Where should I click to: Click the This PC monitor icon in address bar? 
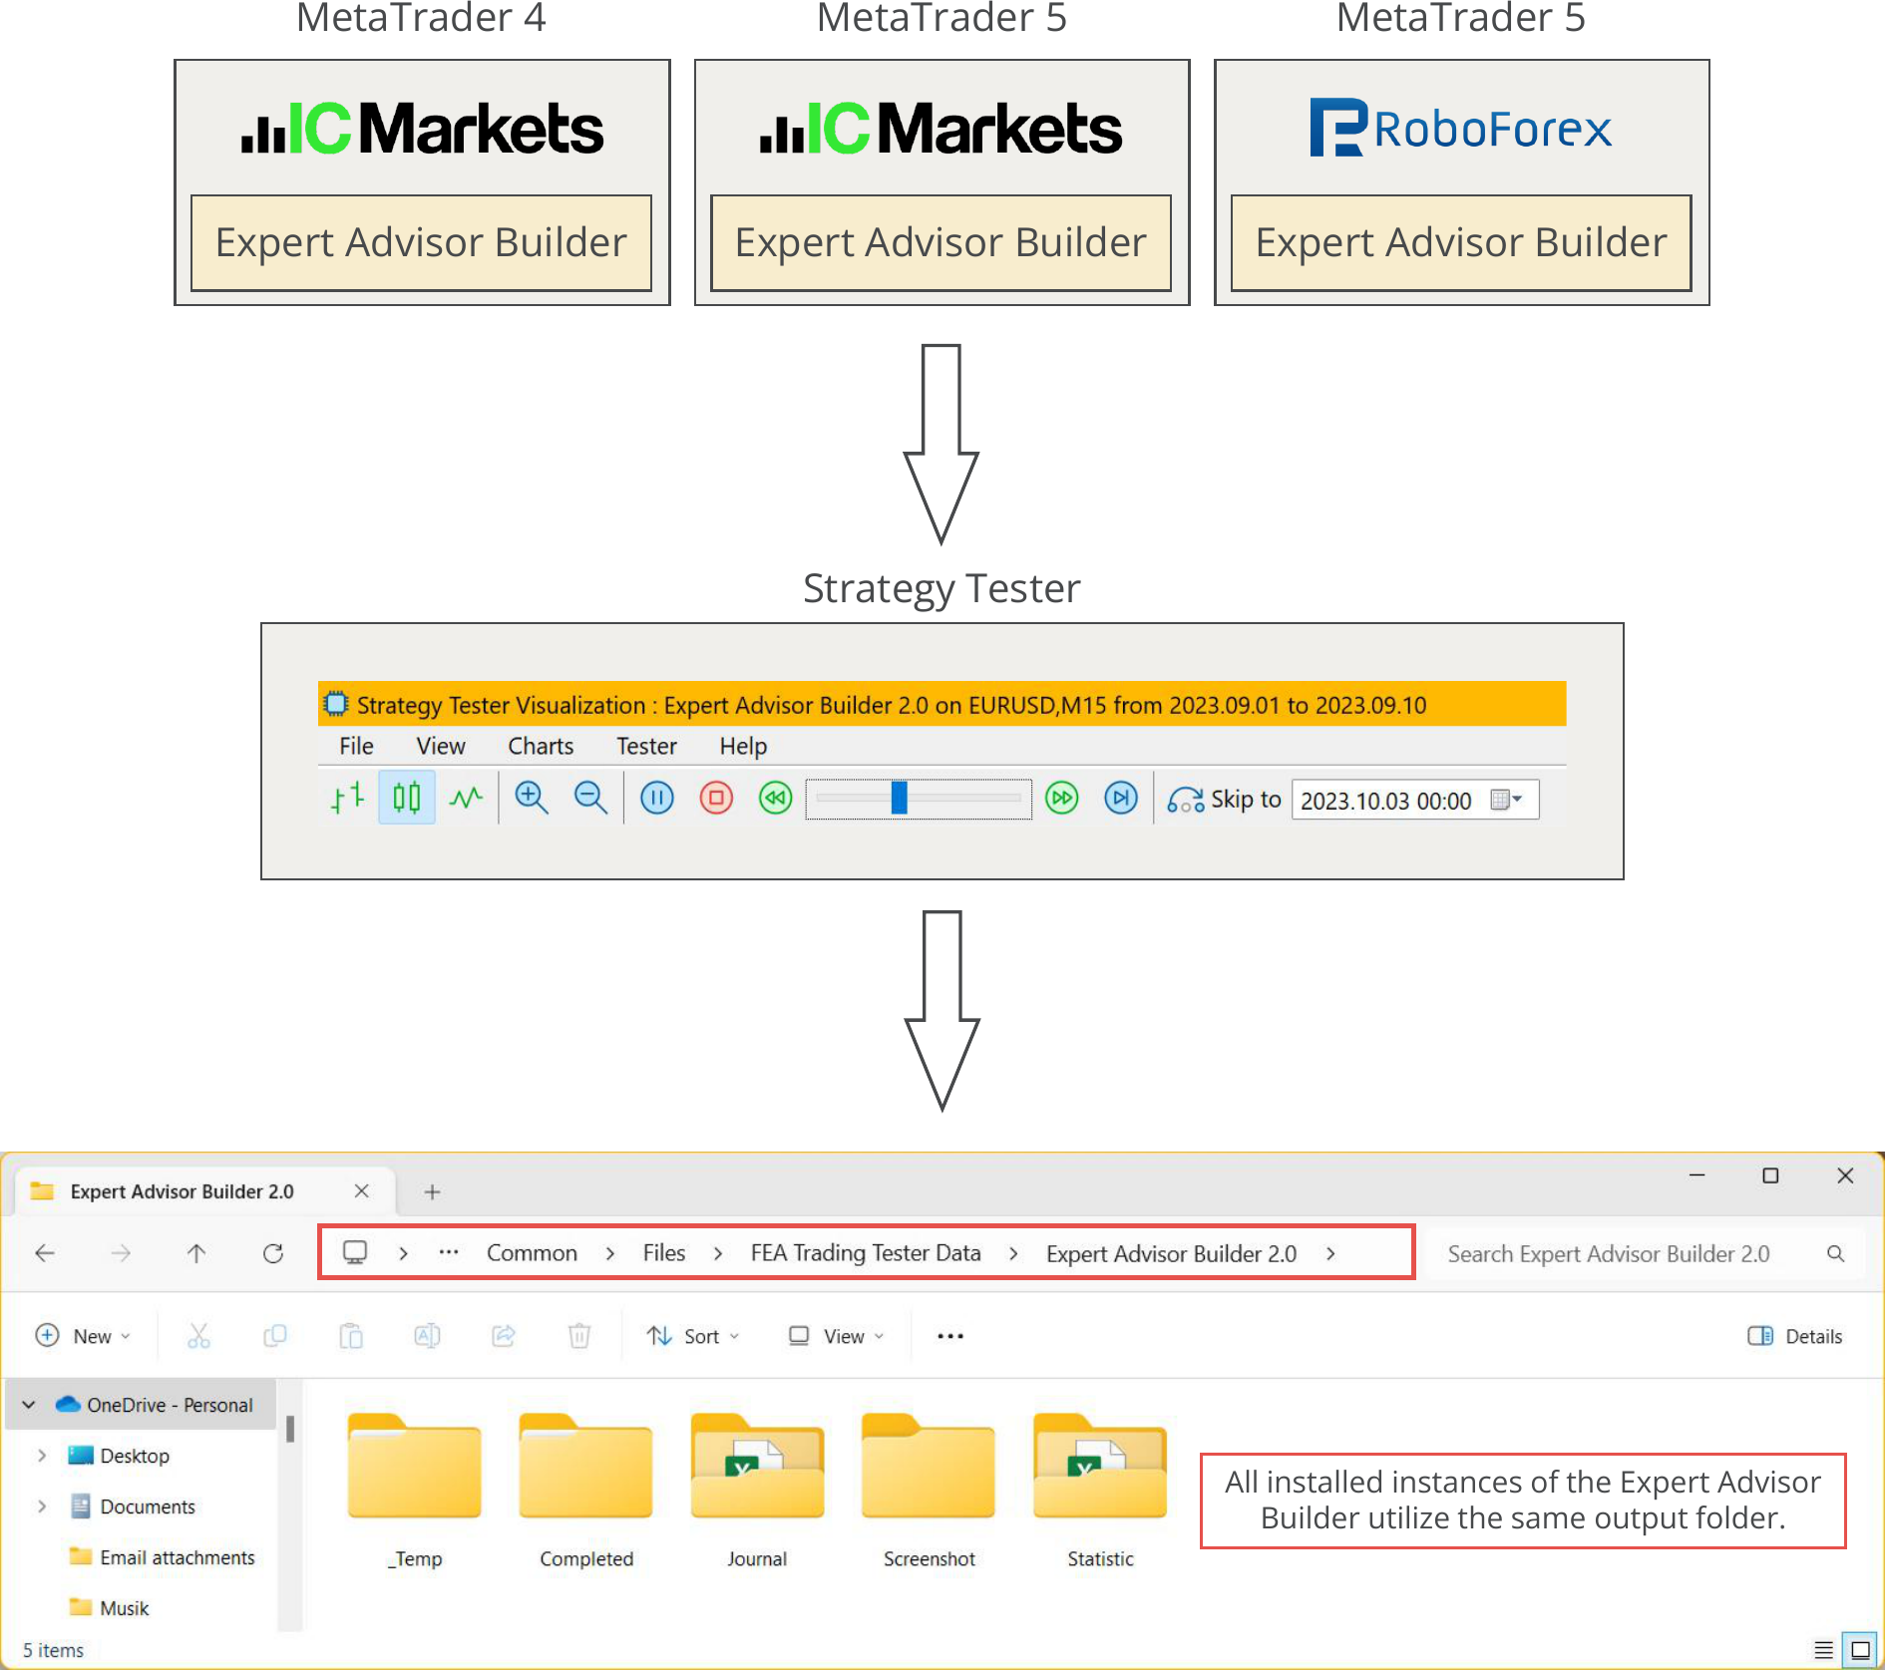coord(355,1253)
